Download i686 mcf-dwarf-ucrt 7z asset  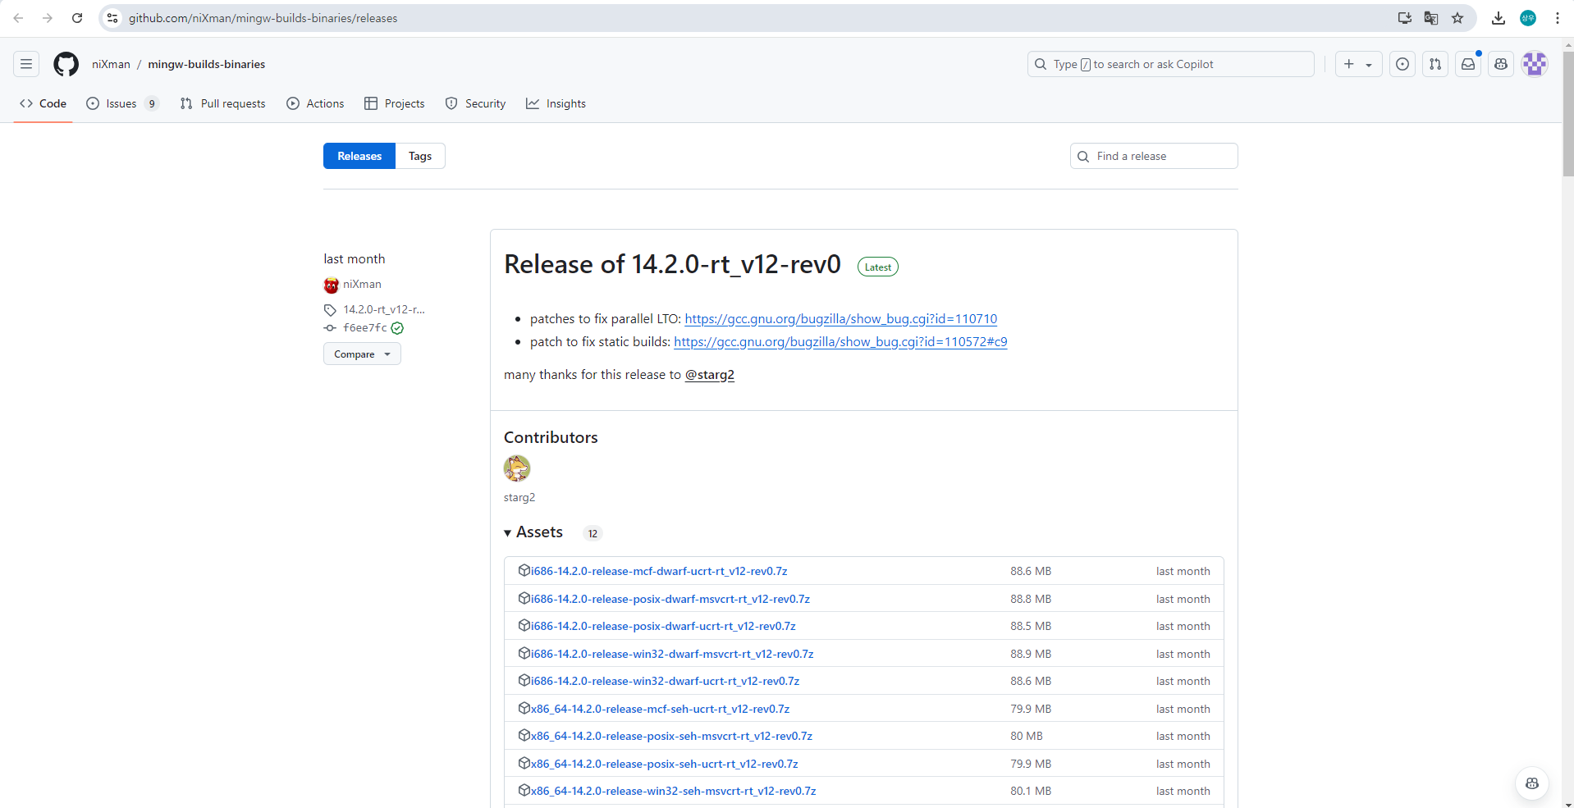click(x=659, y=571)
